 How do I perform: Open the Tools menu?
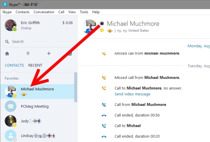tap(84, 12)
